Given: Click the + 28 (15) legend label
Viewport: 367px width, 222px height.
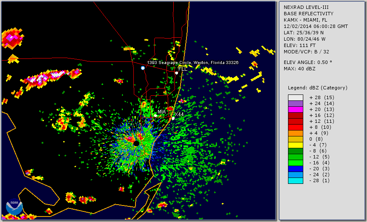Looking at the screenshot, I should pos(322,97).
